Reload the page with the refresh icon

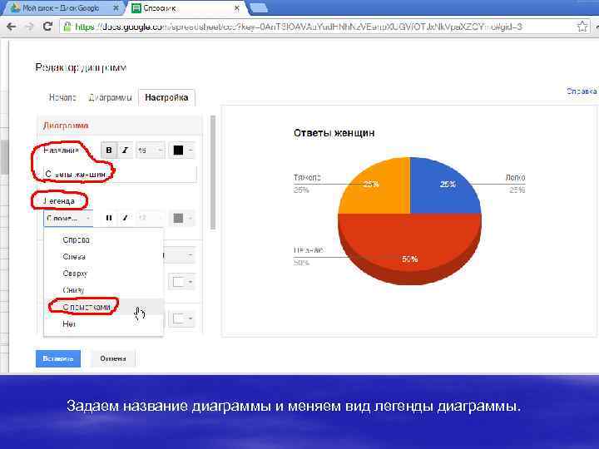tap(47, 27)
